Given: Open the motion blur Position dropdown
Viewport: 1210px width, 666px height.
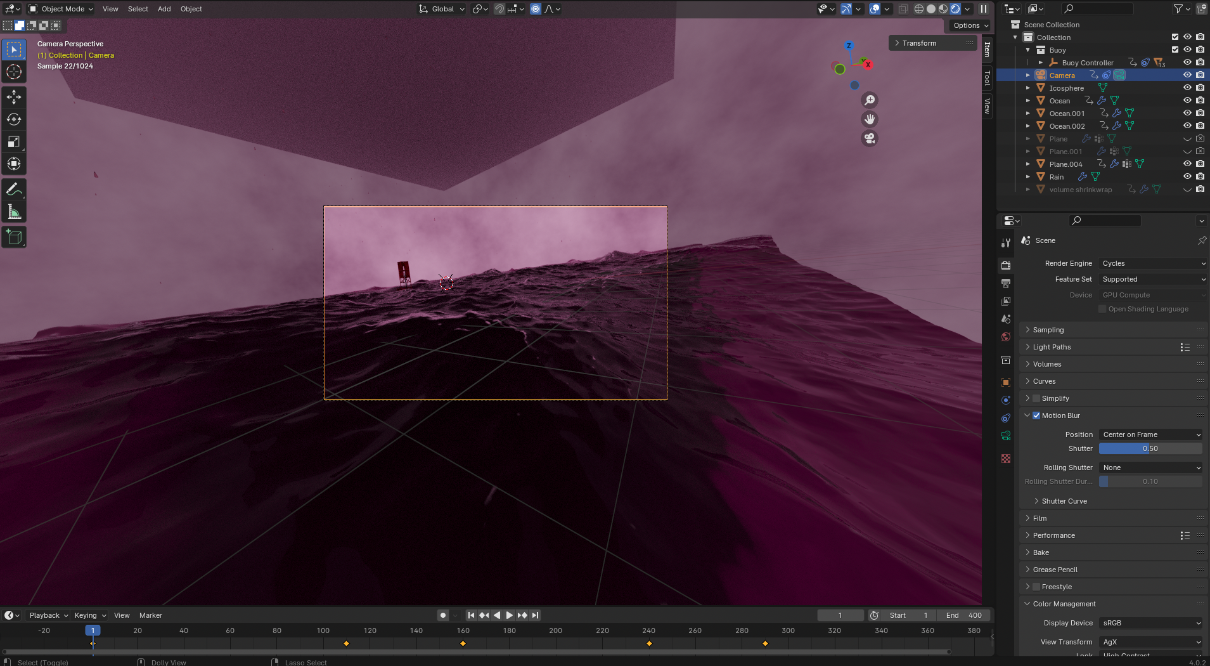Looking at the screenshot, I should click(x=1151, y=434).
